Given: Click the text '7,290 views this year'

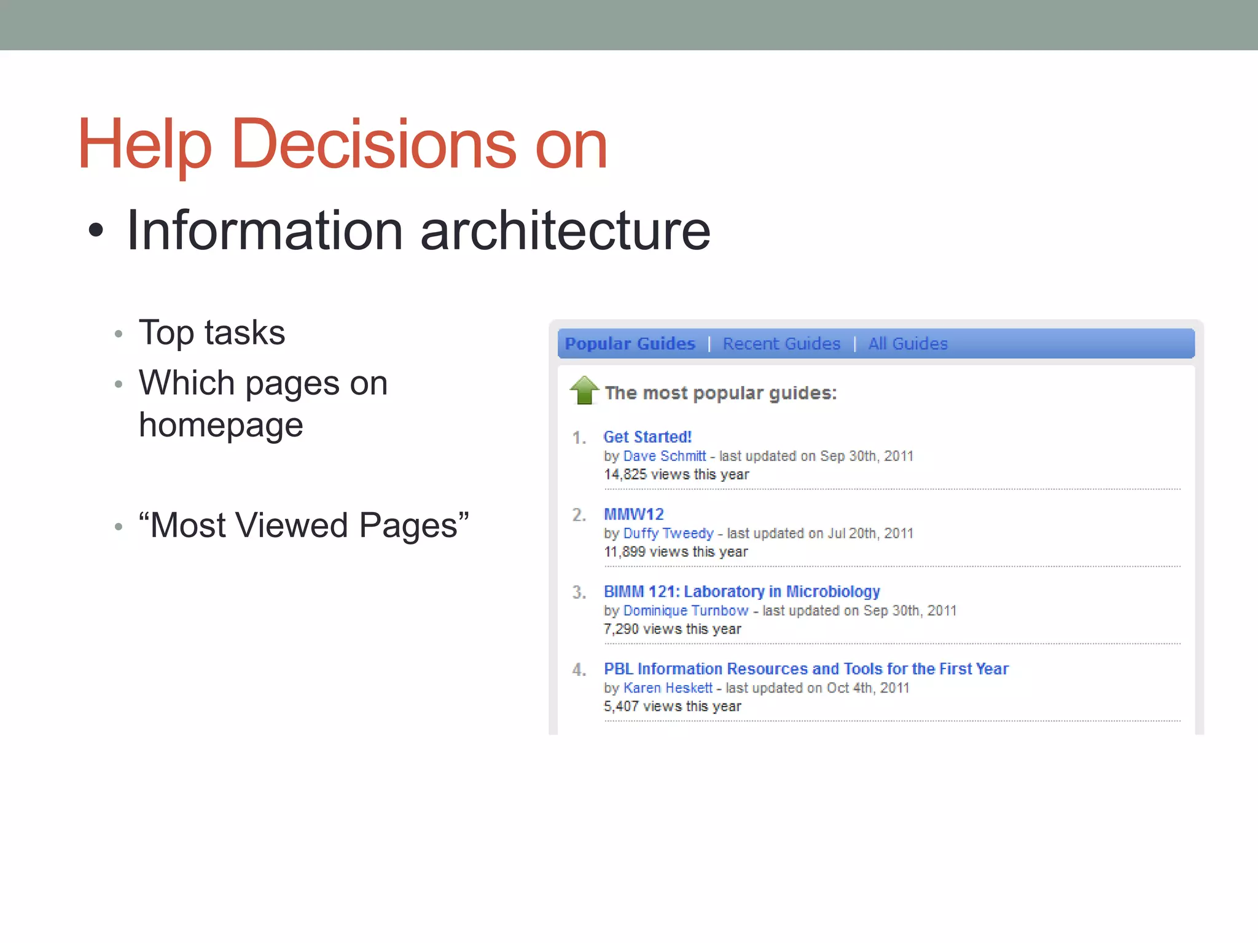Looking at the screenshot, I should pos(673,629).
